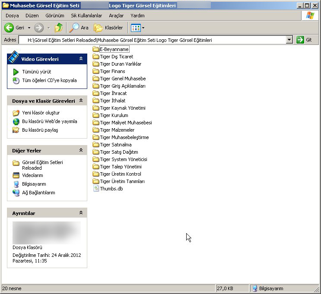Click the title bar folder icon
This screenshot has height=294, width=321.
coord(6,5)
